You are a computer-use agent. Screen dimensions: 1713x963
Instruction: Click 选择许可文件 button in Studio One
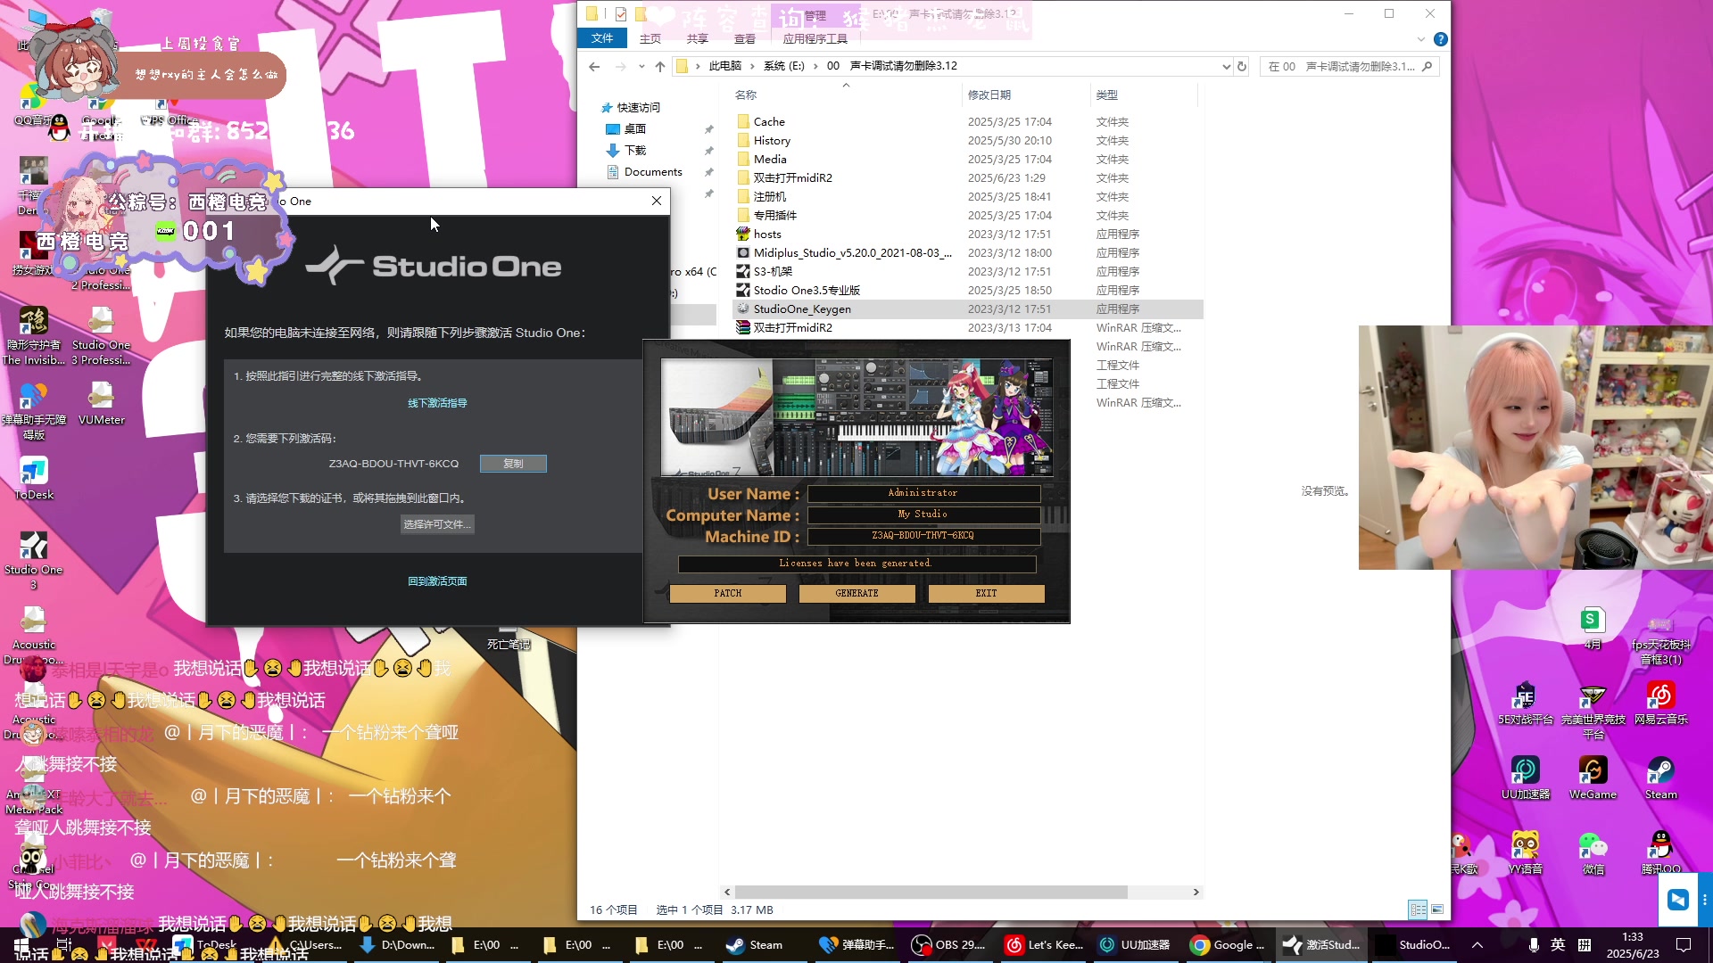click(x=436, y=524)
